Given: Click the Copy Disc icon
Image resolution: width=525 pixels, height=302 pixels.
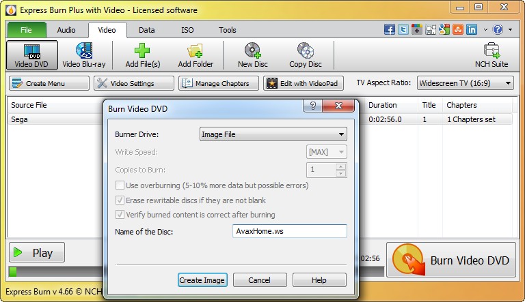Looking at the screenshot, I should (306, 50).
